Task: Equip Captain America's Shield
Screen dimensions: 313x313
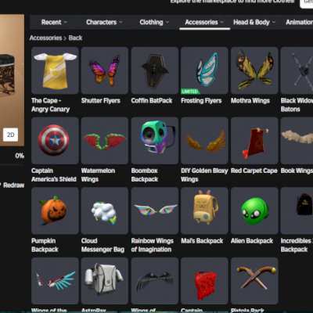Action: point(55,141)
